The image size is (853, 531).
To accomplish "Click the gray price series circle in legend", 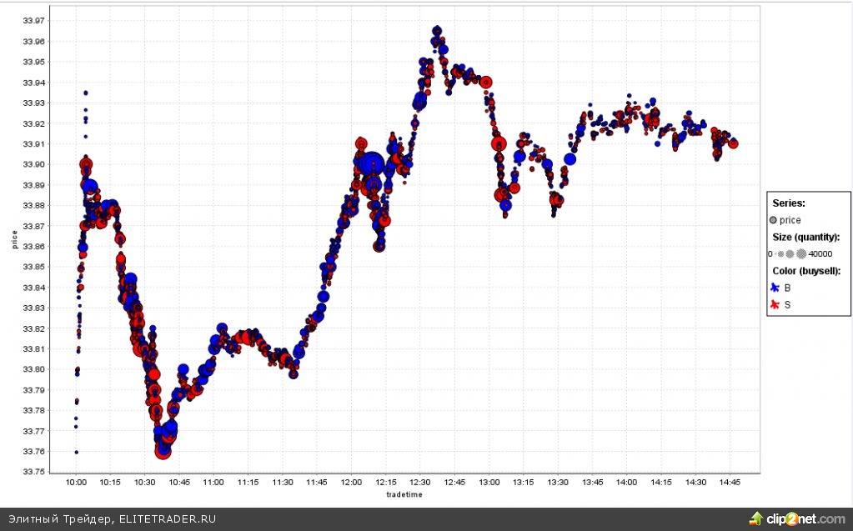I will tap(774, 220).
